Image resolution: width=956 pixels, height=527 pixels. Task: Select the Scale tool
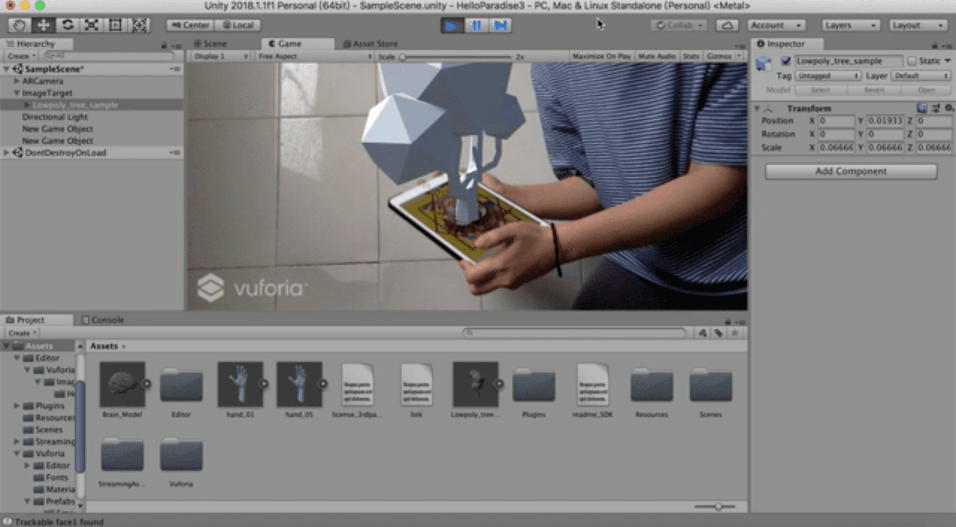[91, 25]
